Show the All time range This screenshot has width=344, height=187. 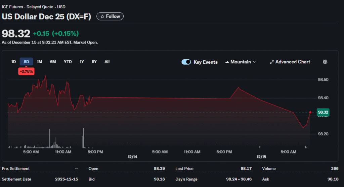(107, 62)
